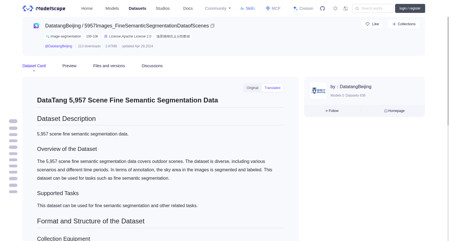Click the Overview of the Dataset heading
Screen dimensions: 449x241
click(67, 149)
